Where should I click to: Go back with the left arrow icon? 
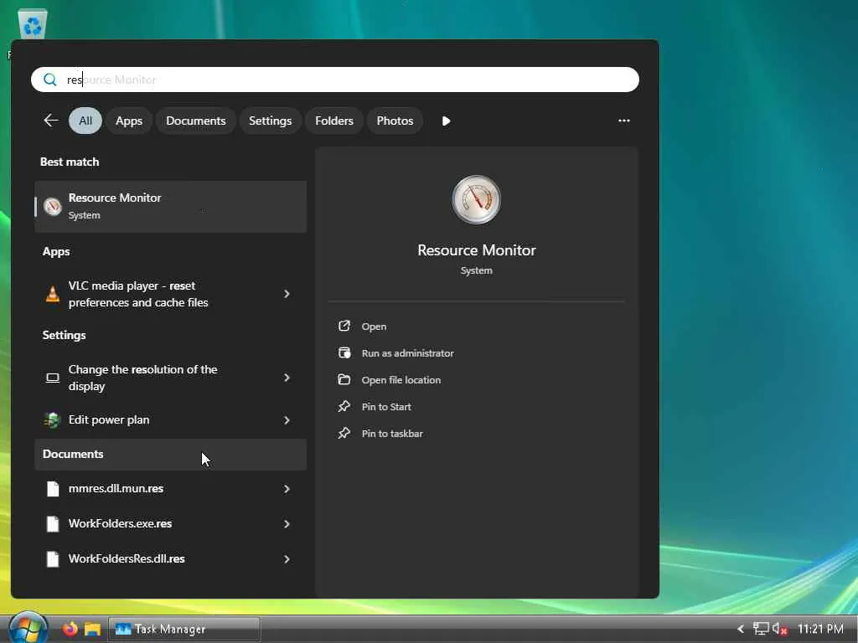click(x=51, y=121)
